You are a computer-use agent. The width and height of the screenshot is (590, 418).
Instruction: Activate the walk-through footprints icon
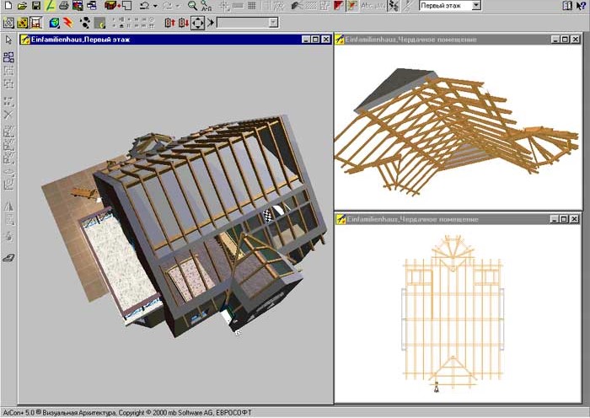pos(85,23)
